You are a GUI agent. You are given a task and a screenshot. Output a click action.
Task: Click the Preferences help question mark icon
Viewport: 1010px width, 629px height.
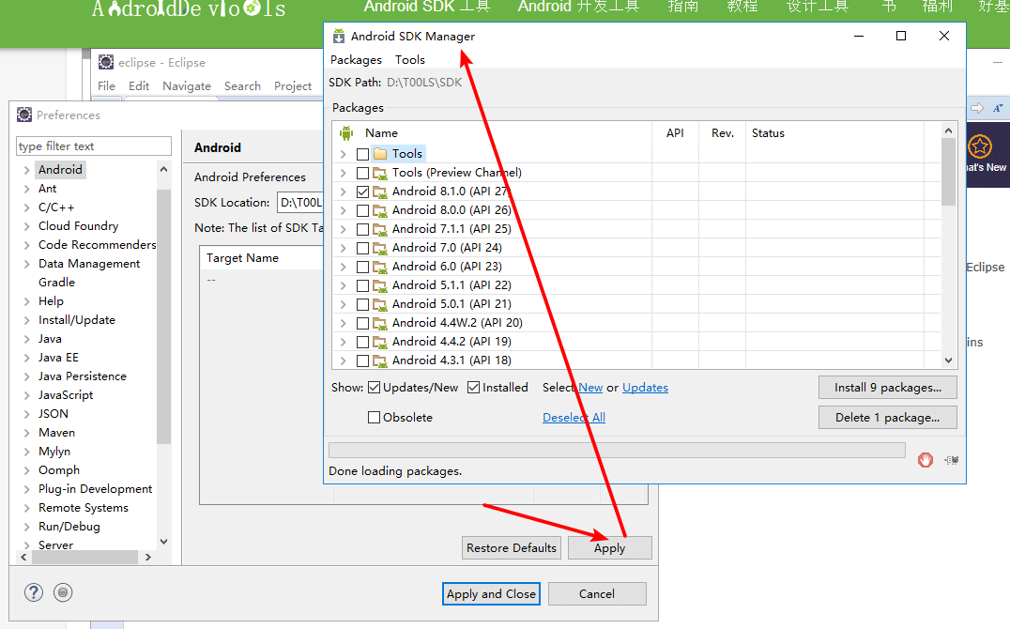34,592
